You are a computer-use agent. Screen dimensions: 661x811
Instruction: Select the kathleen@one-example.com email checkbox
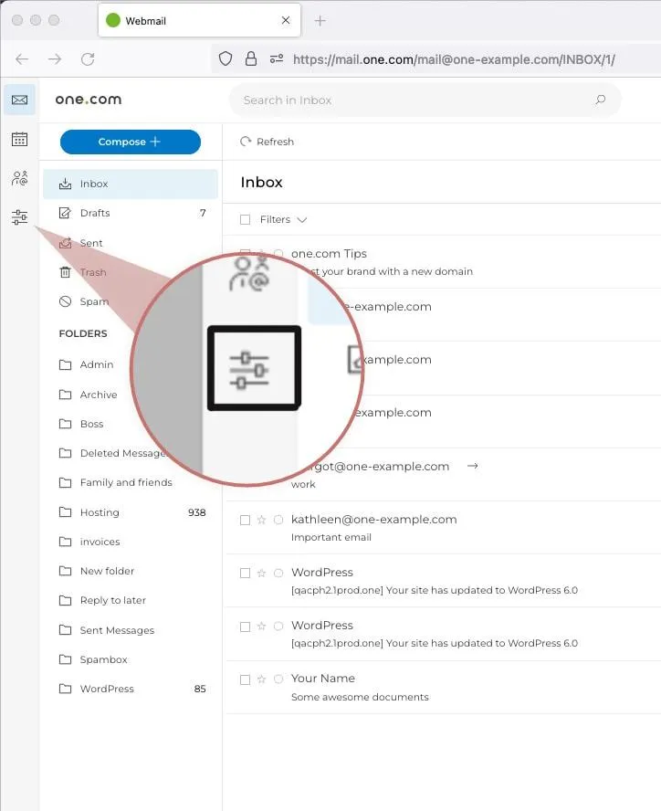246,520
